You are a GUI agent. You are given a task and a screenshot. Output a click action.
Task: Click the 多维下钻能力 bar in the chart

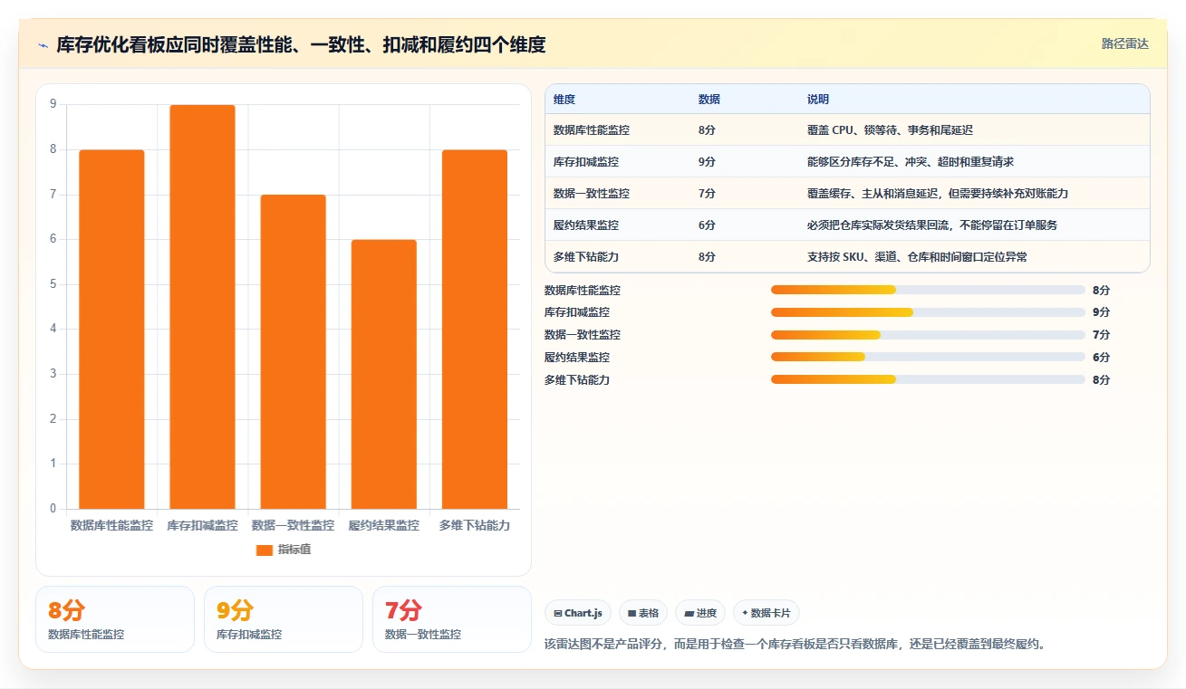pos(475,330)
